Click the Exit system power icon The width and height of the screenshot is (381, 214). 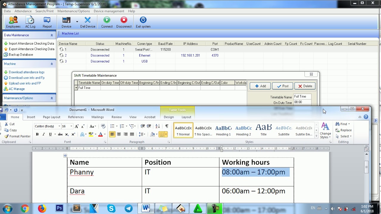point(143,20)
